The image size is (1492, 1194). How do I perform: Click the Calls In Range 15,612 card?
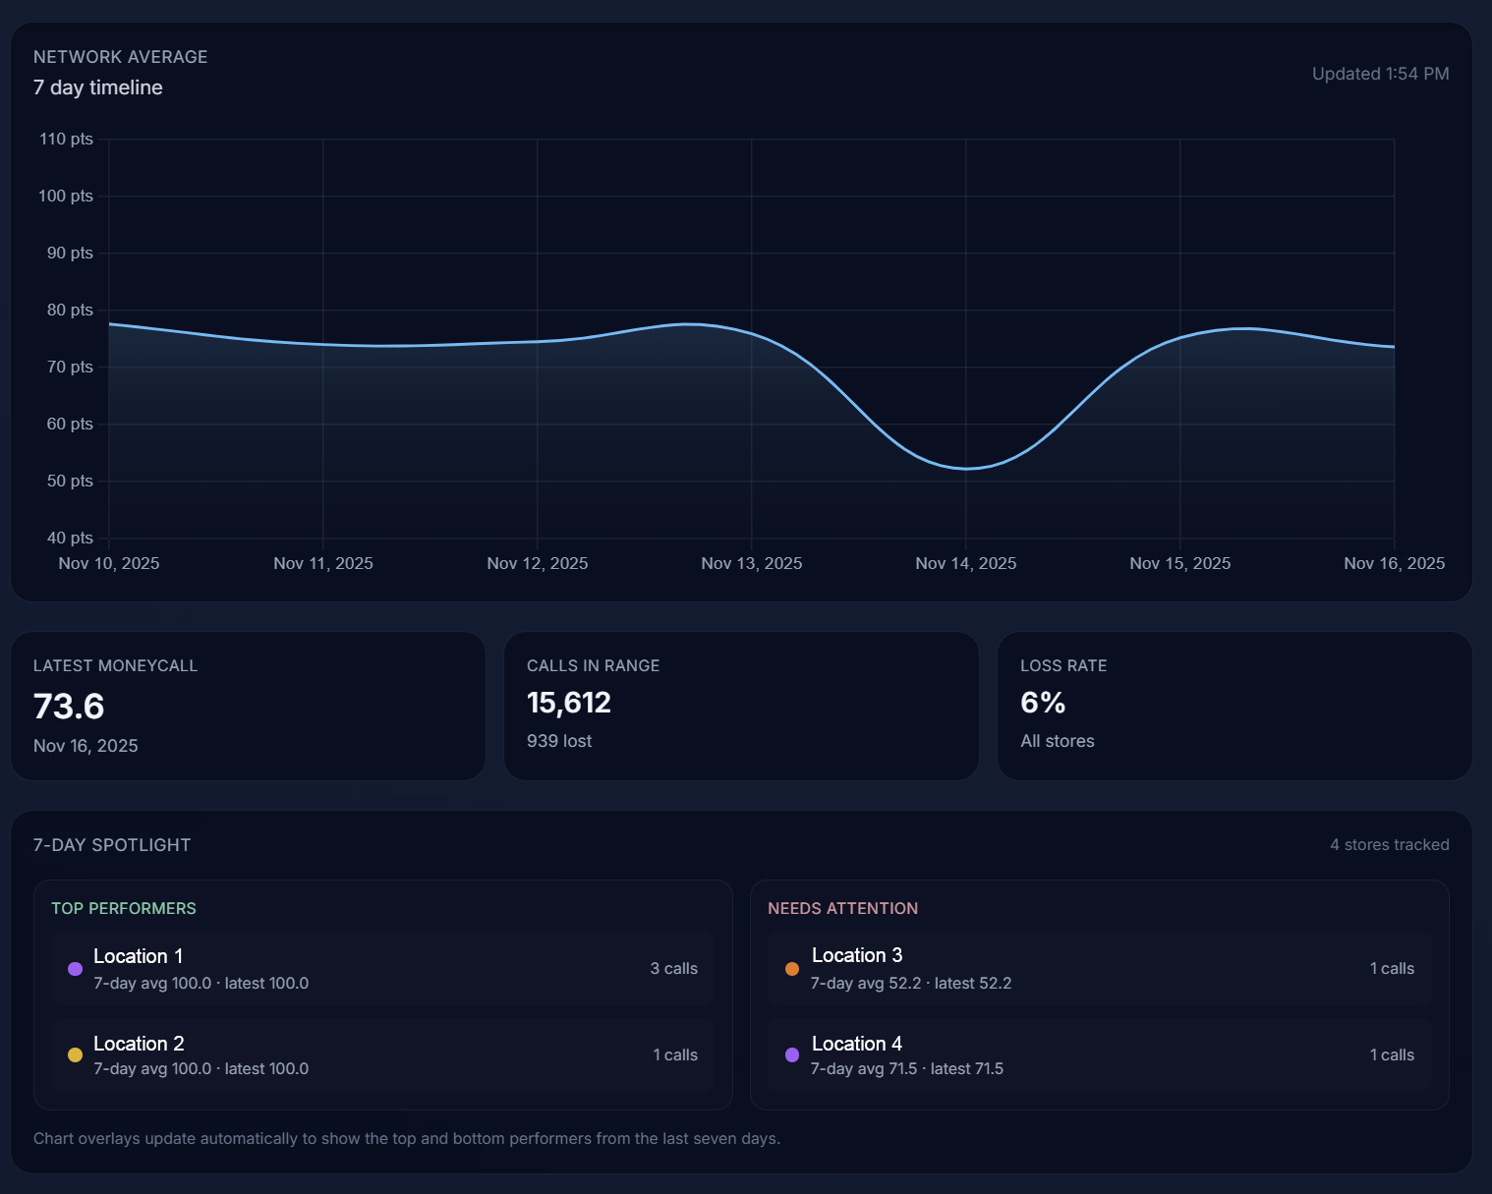741,706
